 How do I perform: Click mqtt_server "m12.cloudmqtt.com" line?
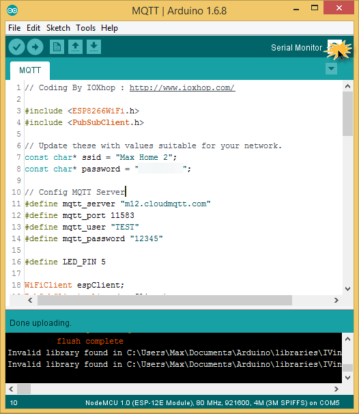[117, 204]
